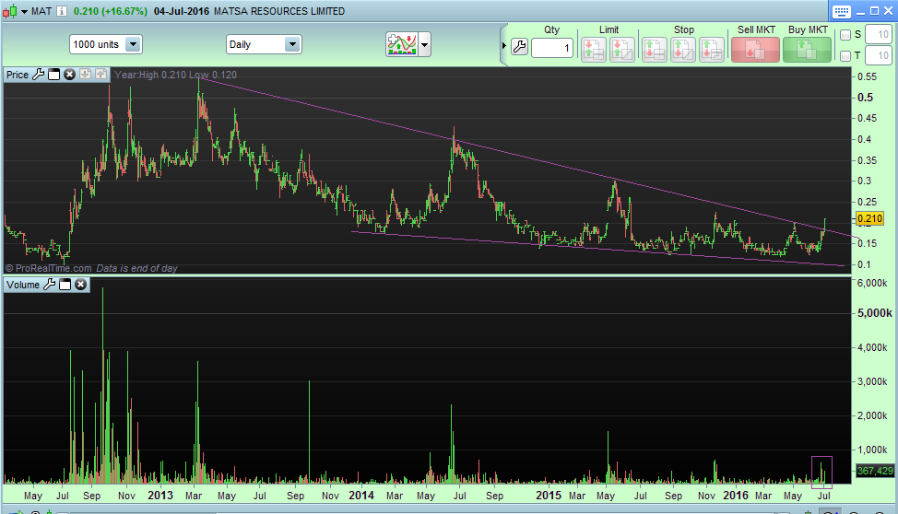Click the 04-Jul-2016 date text
The width and height of the screenshot is (898, 514).
point(182,11)
